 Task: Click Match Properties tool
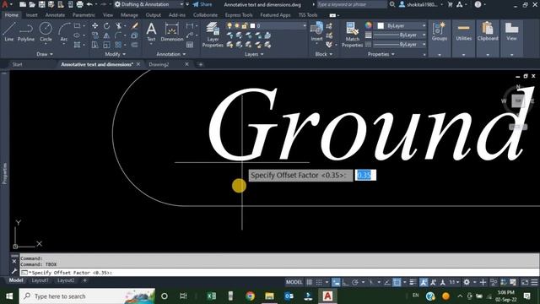point(353,35)
